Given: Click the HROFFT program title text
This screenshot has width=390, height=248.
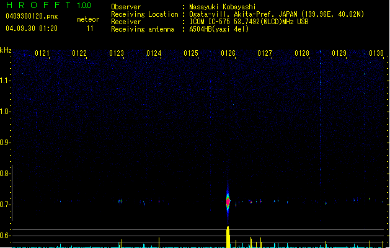Looking at the screenshot, I should tap(38, 5).
